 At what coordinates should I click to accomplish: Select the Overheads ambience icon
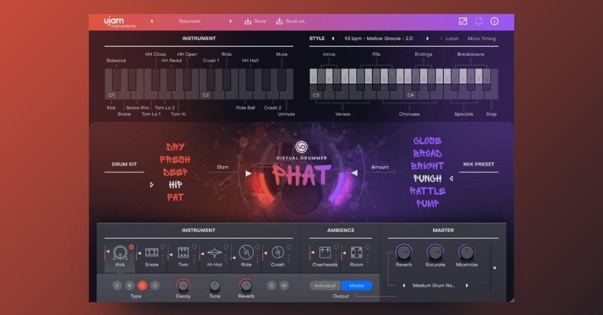pos(325,253)
